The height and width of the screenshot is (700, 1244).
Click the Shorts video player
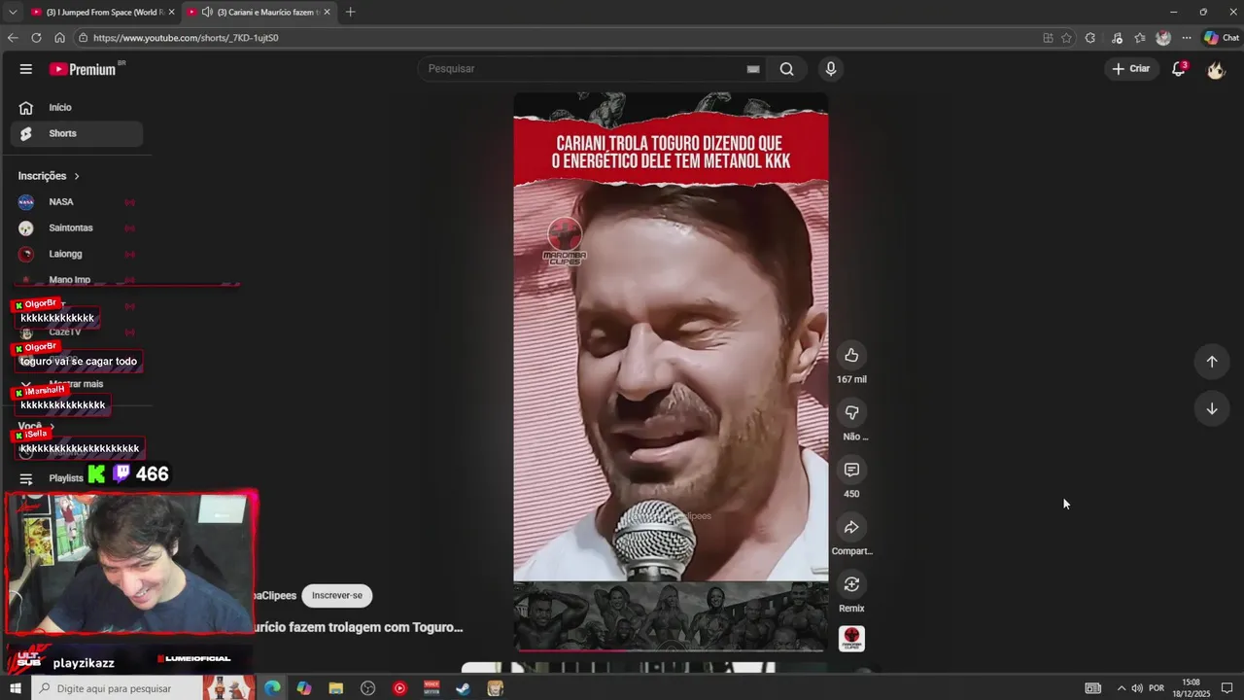click(671, 371)
